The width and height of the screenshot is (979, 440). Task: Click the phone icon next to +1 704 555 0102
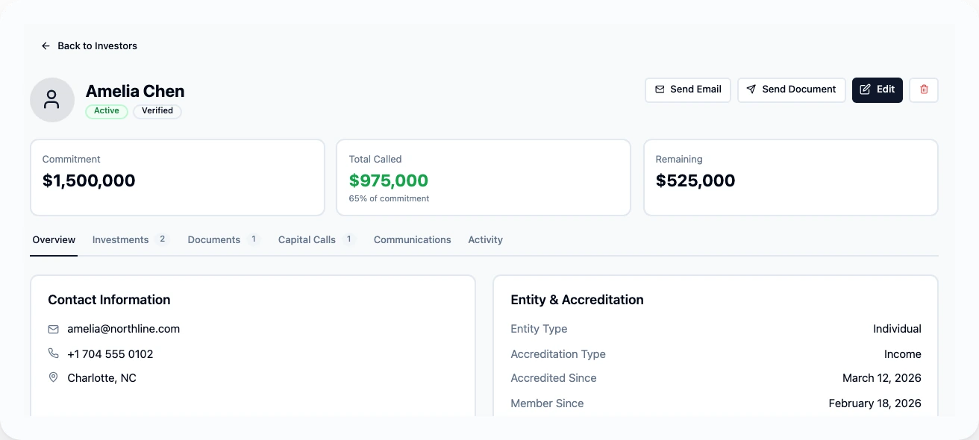click(53, 353)
